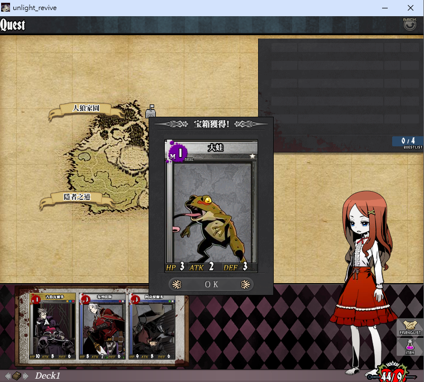Image resolution: width=424 pixels, height=382 pixels.
Task: Click the frog card's ATK 2 stat
Action: [202, 267]
